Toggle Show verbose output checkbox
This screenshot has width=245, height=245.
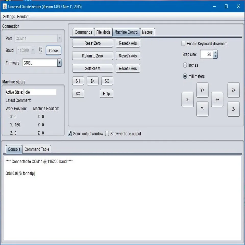107,134
